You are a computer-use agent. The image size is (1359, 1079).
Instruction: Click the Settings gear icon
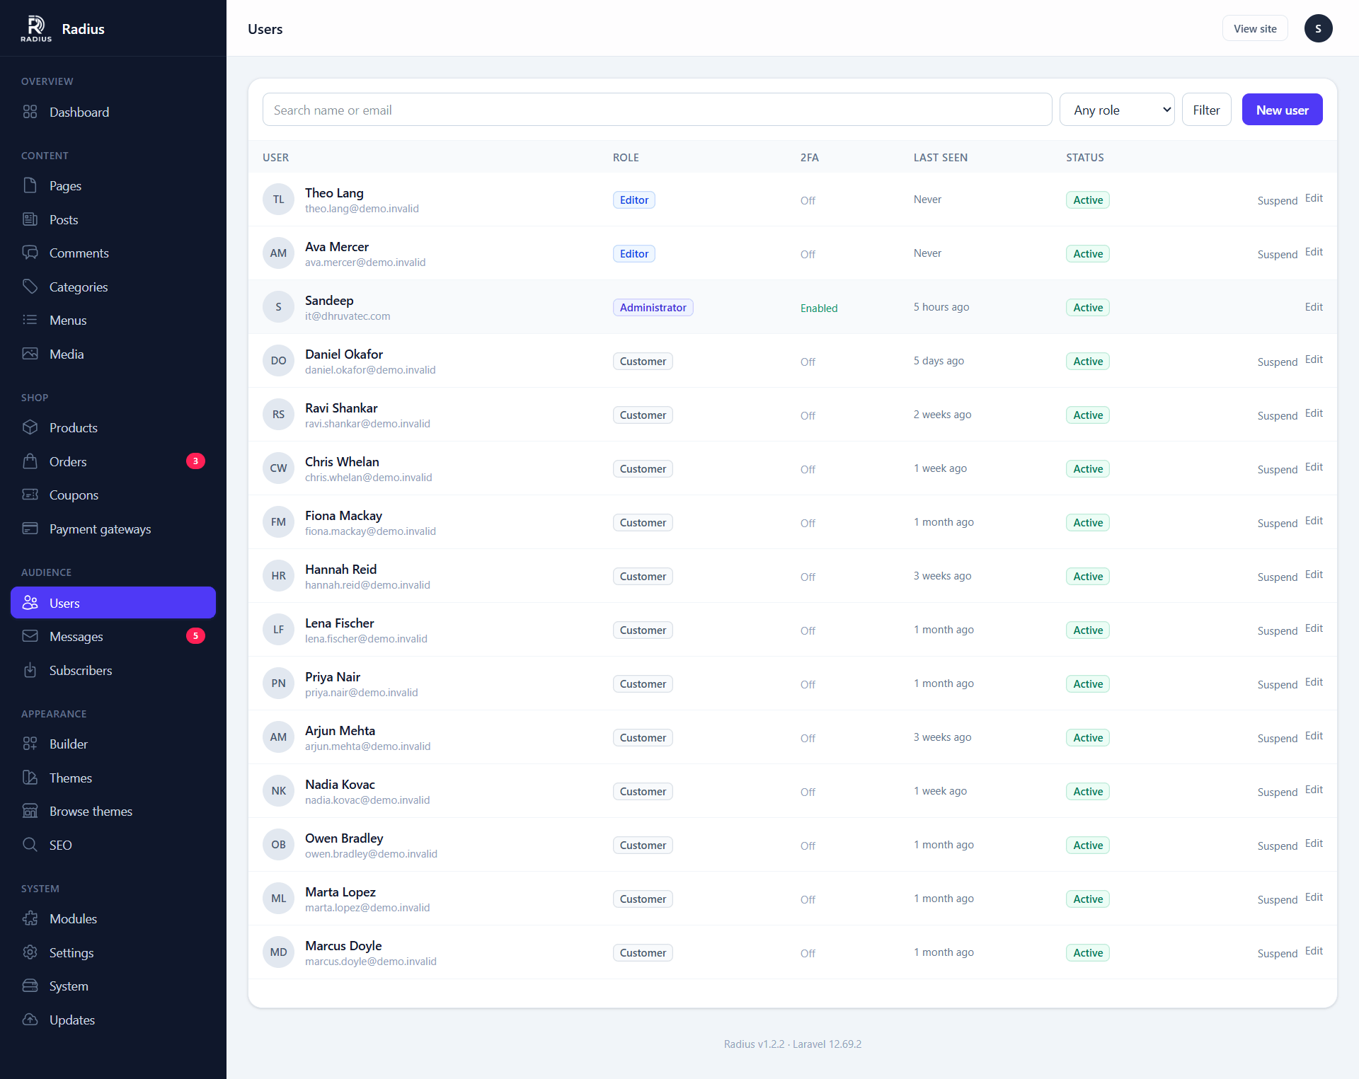click(30, 952)
